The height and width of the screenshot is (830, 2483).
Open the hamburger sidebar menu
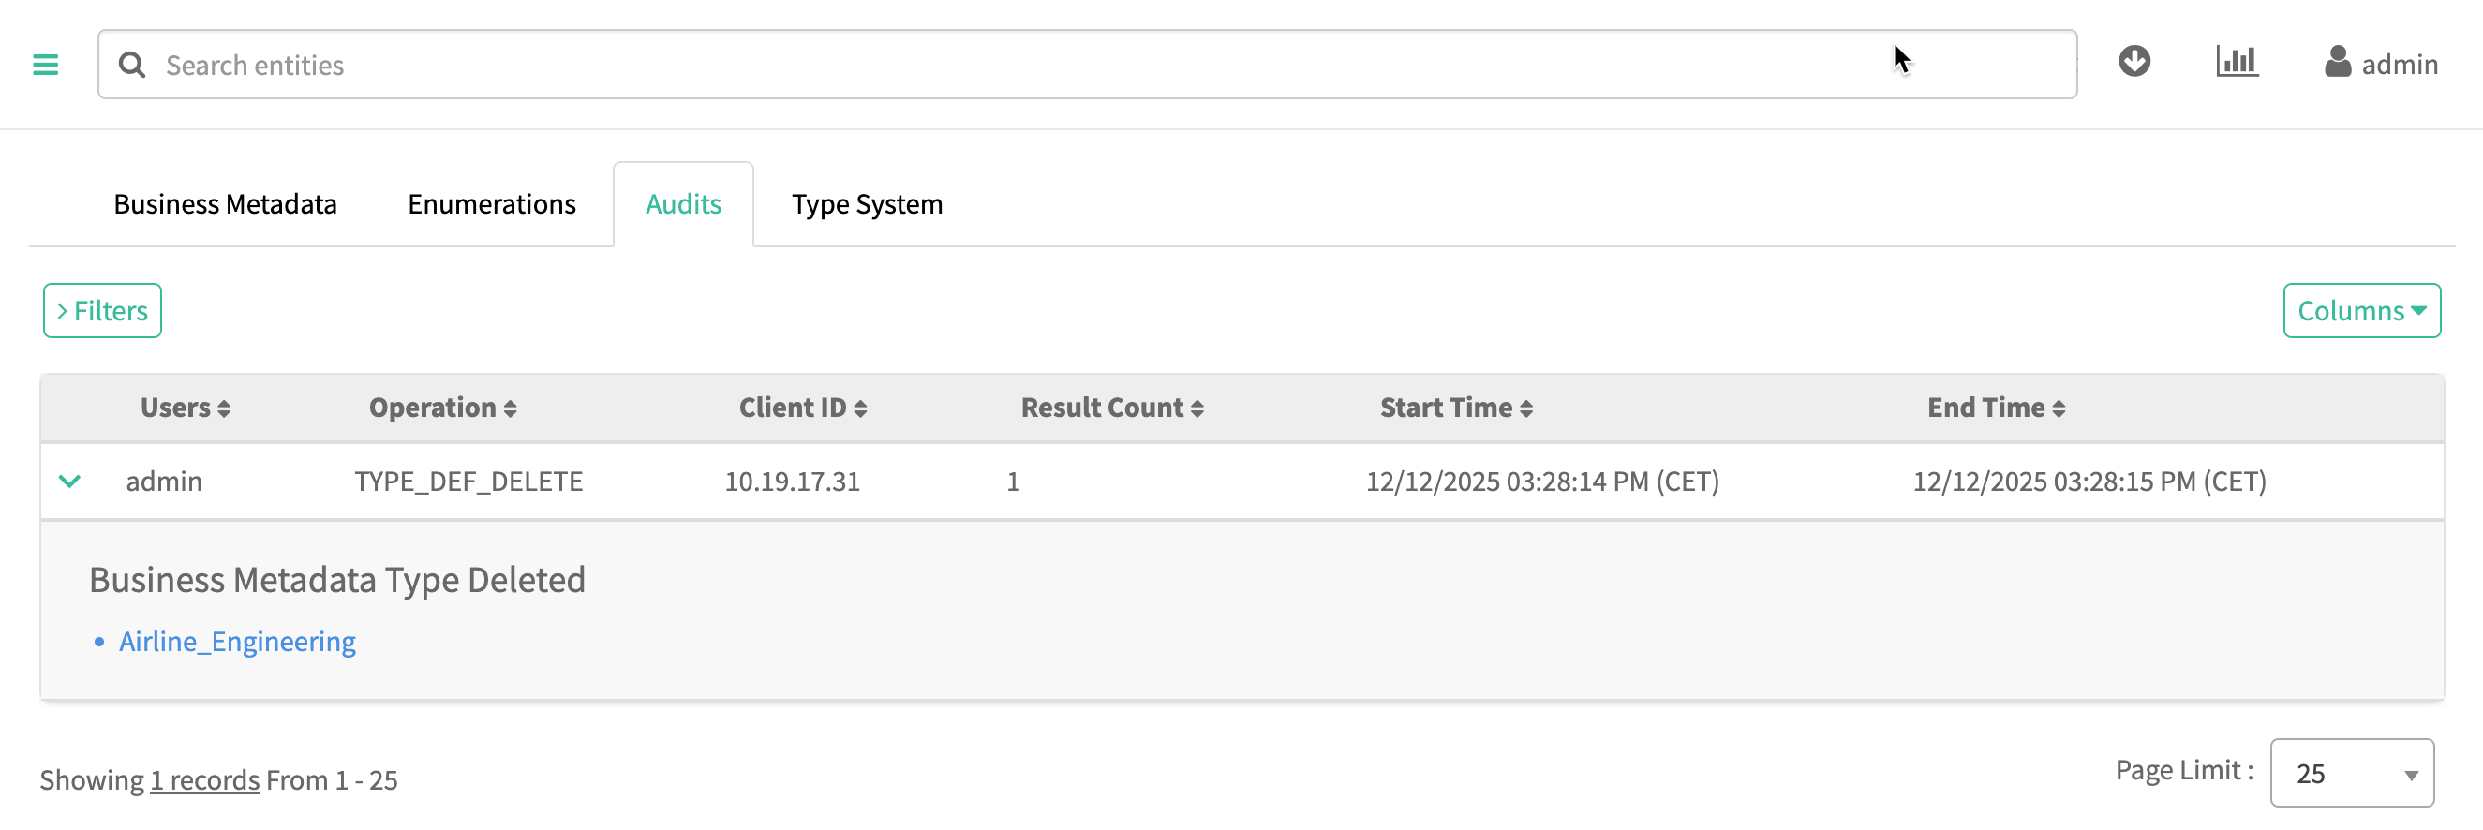45,65
